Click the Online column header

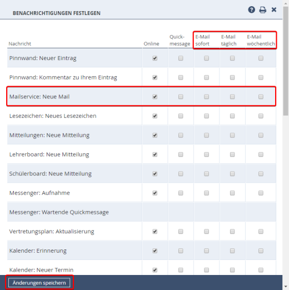[151, 44]
